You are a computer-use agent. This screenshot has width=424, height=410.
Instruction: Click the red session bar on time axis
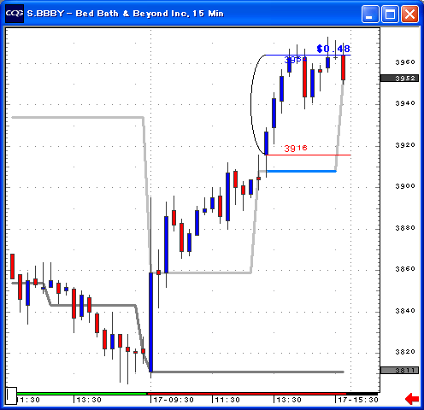pos(262,394)
